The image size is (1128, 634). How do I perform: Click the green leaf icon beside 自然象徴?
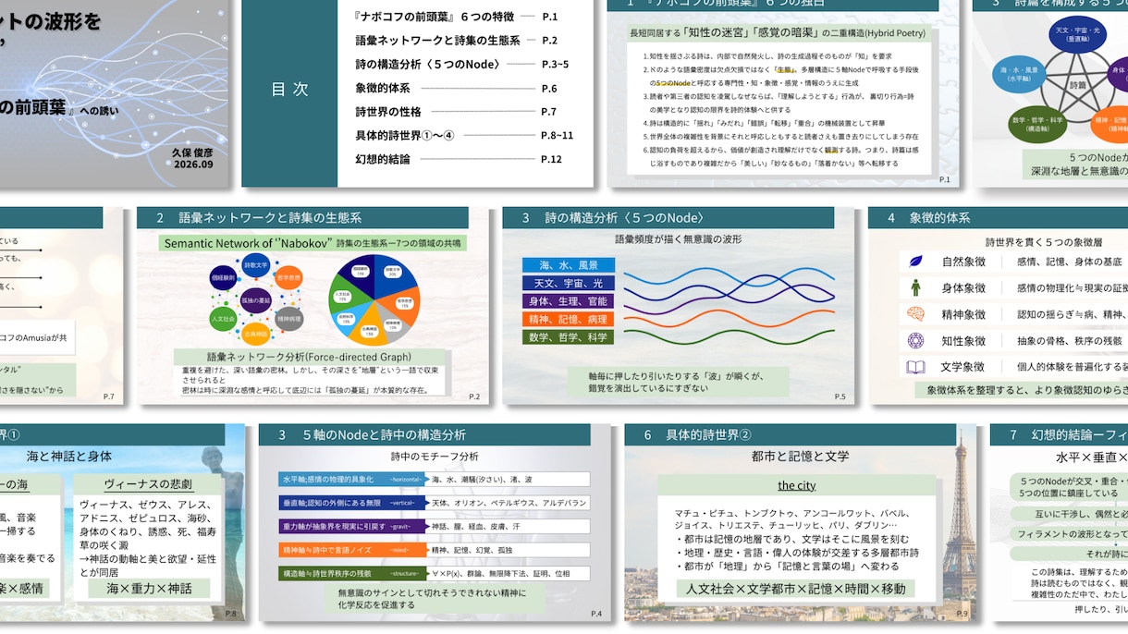[x=915, y=262]
